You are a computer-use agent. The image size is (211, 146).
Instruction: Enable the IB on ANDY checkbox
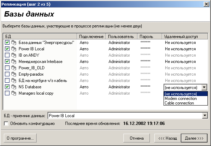7,55
